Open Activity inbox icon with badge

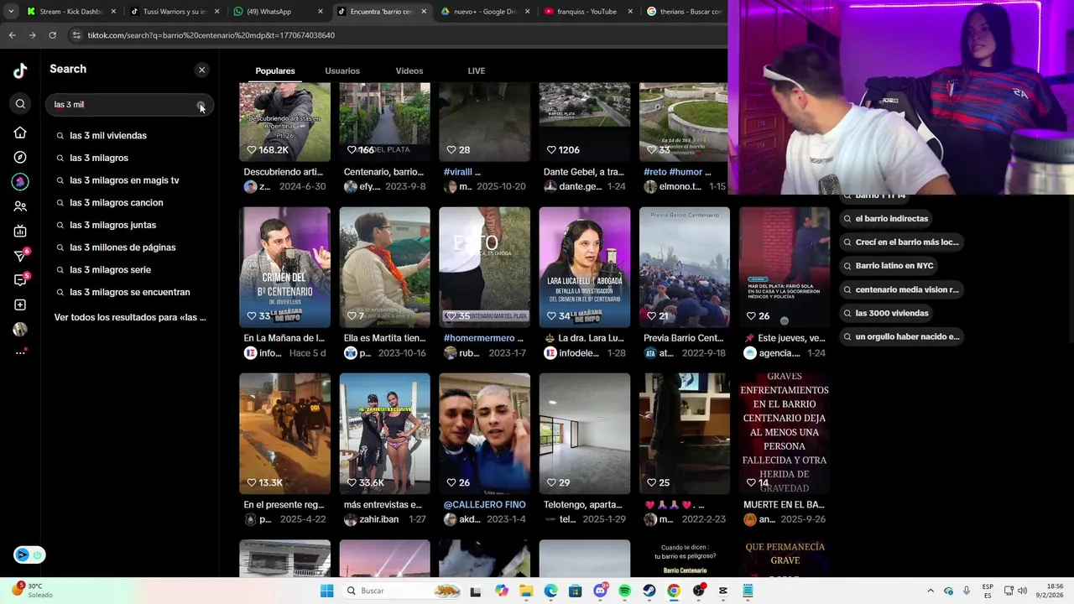(x=21, y=279)
